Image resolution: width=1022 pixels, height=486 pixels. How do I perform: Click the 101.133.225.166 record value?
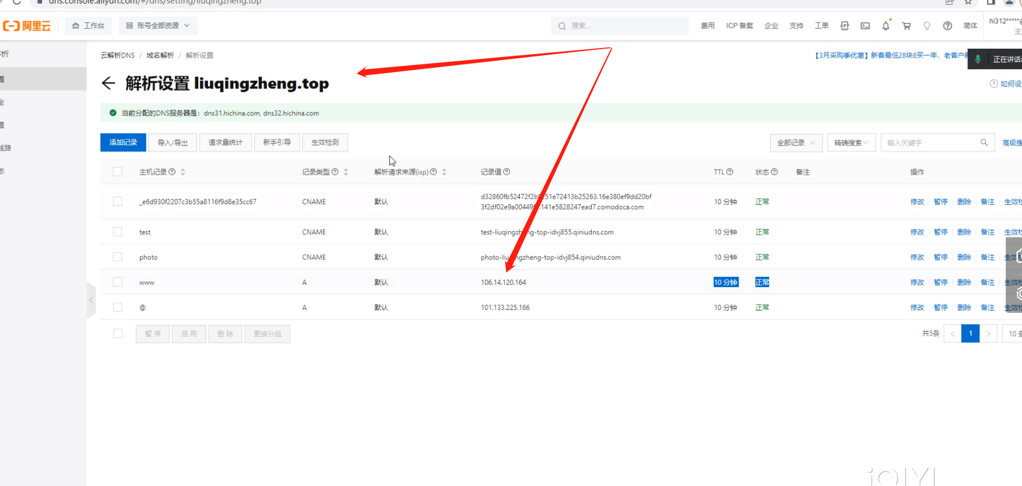505,308
